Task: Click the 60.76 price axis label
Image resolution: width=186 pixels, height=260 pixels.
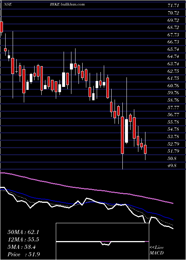Action: click(173, 85)
